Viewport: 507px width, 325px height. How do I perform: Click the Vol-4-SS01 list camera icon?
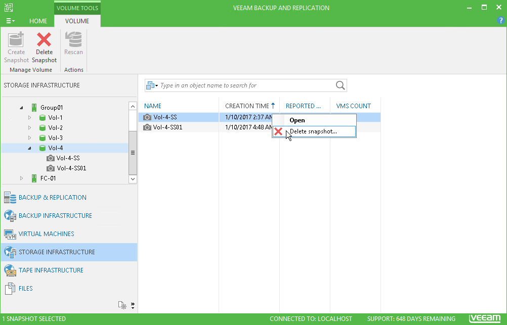147,127
